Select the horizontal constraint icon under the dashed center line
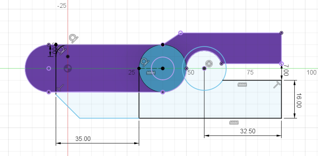The width and height of the screenshot is (318, 156). 151,73
